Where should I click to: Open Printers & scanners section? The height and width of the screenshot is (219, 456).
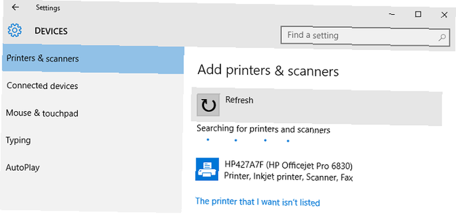[x=93, y=59]
